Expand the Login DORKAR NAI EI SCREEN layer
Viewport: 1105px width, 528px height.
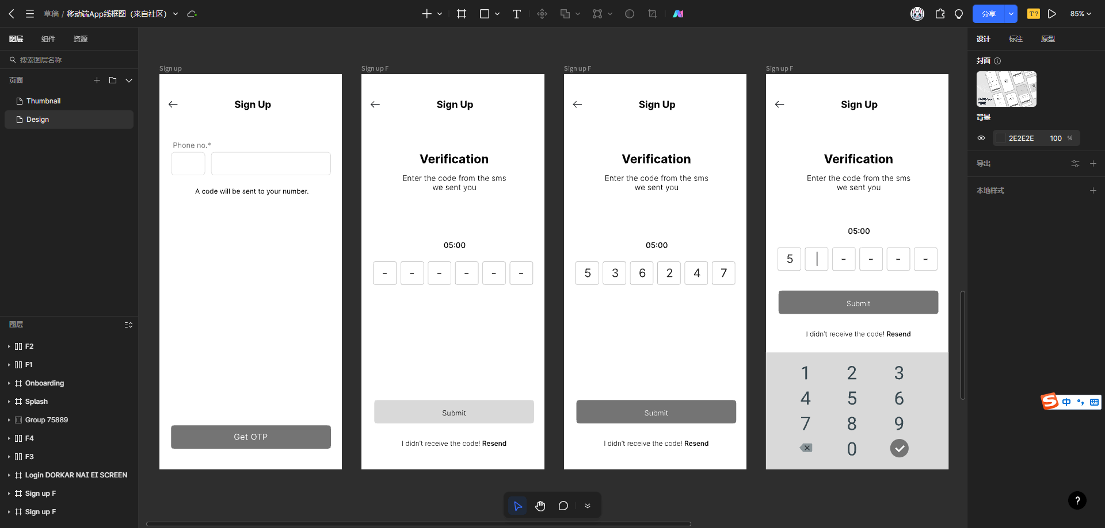(9, 475)
